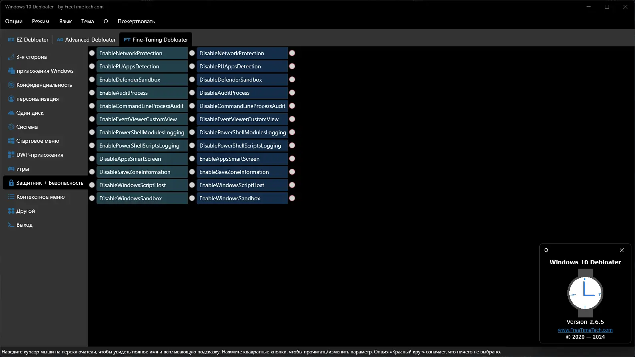Image resolution: width=635 pixels, height=357 pixels.
Task: Choose the DisablePUAppsDetection radio circle
Action: pyautogui.click(x=192, y=66)
